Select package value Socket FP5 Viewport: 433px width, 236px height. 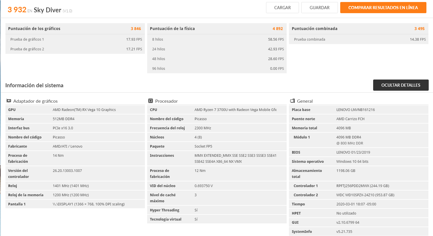click(x=203, y=146)
